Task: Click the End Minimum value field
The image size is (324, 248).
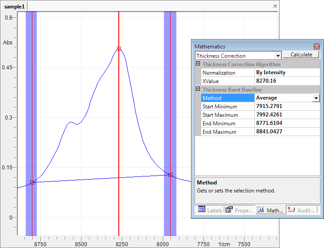Action: (x=286, y=124)
